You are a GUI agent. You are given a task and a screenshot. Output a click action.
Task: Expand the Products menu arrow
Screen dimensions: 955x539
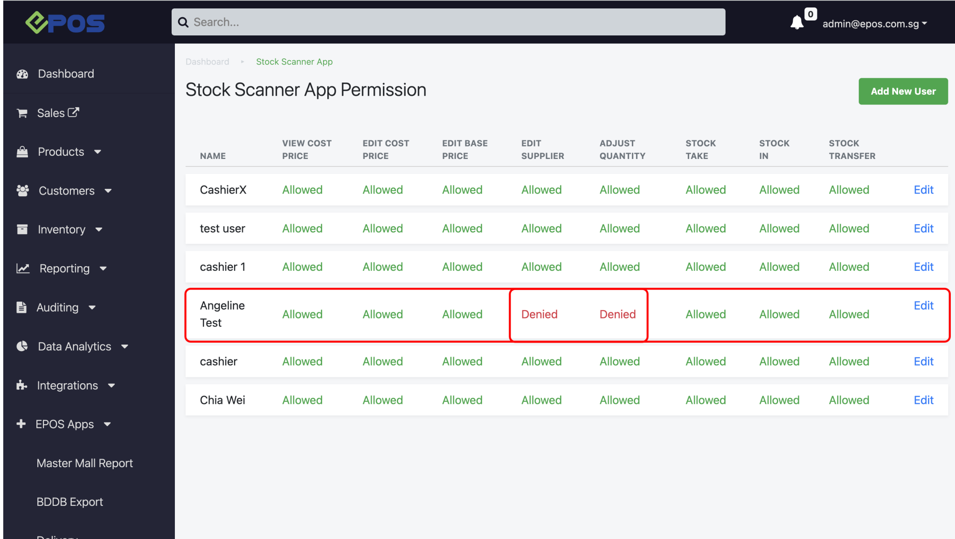pyautogui.click(x=97, y=152)
